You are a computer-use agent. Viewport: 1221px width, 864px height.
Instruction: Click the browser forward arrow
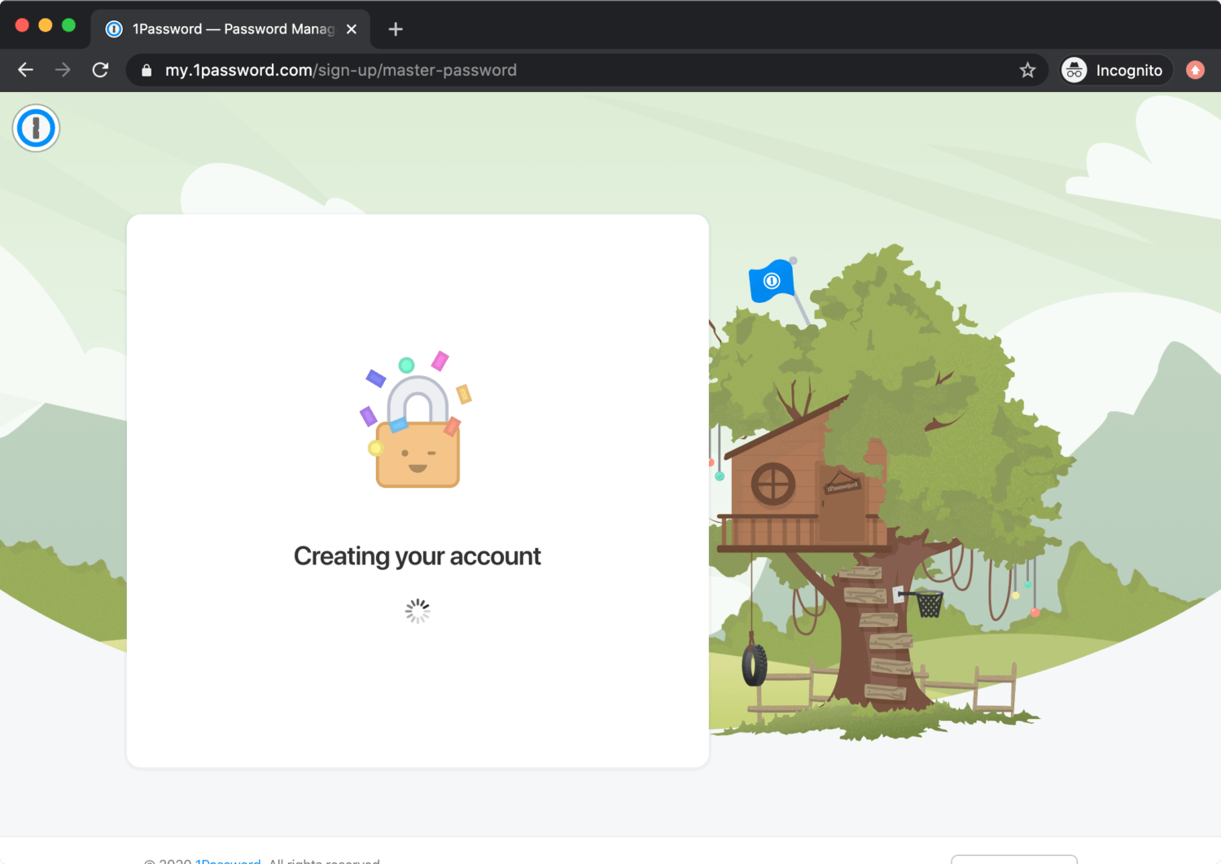[63, 70]
